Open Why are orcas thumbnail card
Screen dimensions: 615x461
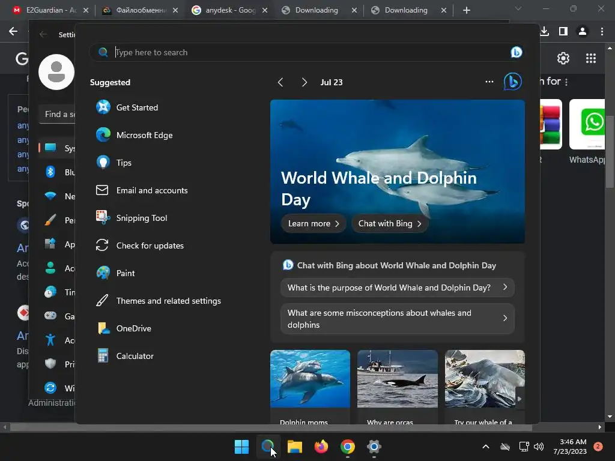coord(398,387)
